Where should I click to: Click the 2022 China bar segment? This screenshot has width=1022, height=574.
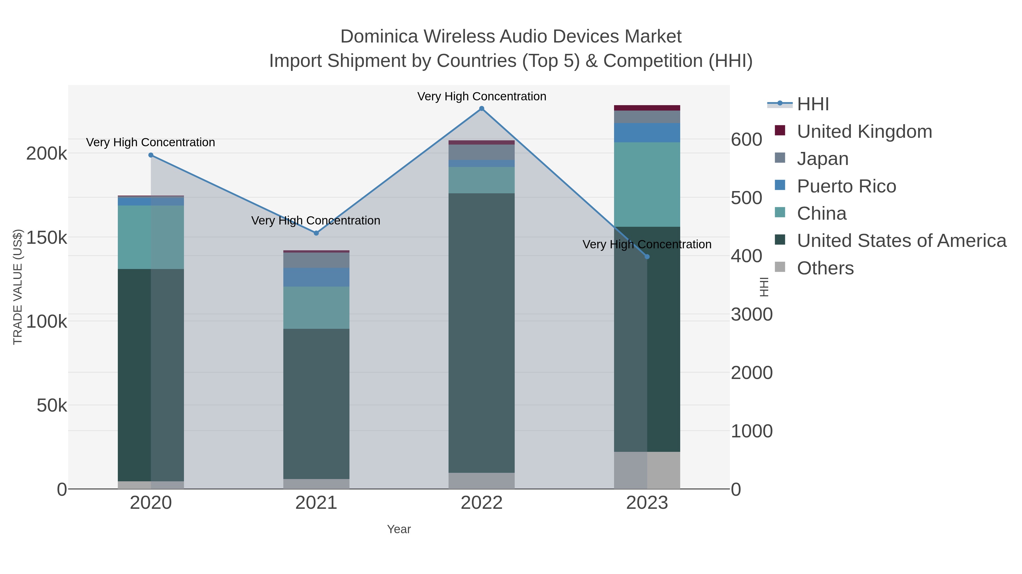[x=482, y=180]
